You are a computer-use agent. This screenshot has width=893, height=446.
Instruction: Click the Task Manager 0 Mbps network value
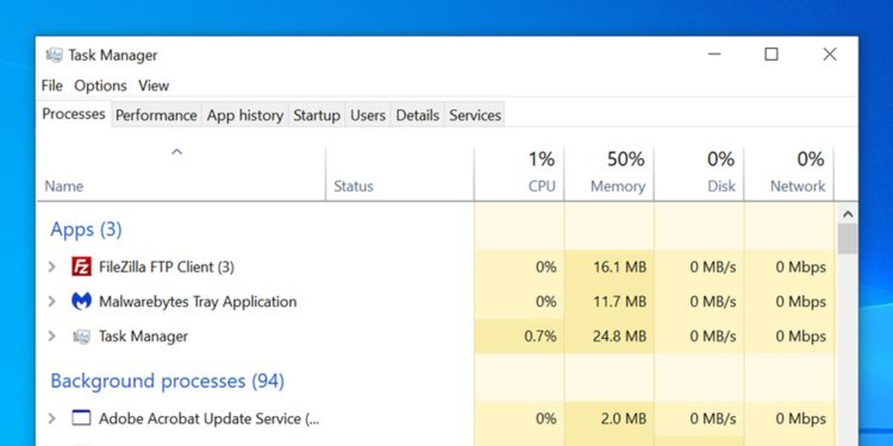[800, 336]
